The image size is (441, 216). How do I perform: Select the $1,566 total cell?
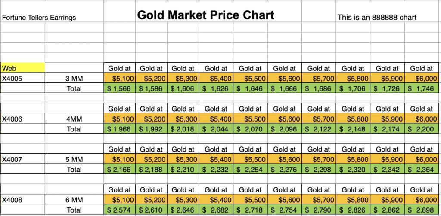[120, 89]
